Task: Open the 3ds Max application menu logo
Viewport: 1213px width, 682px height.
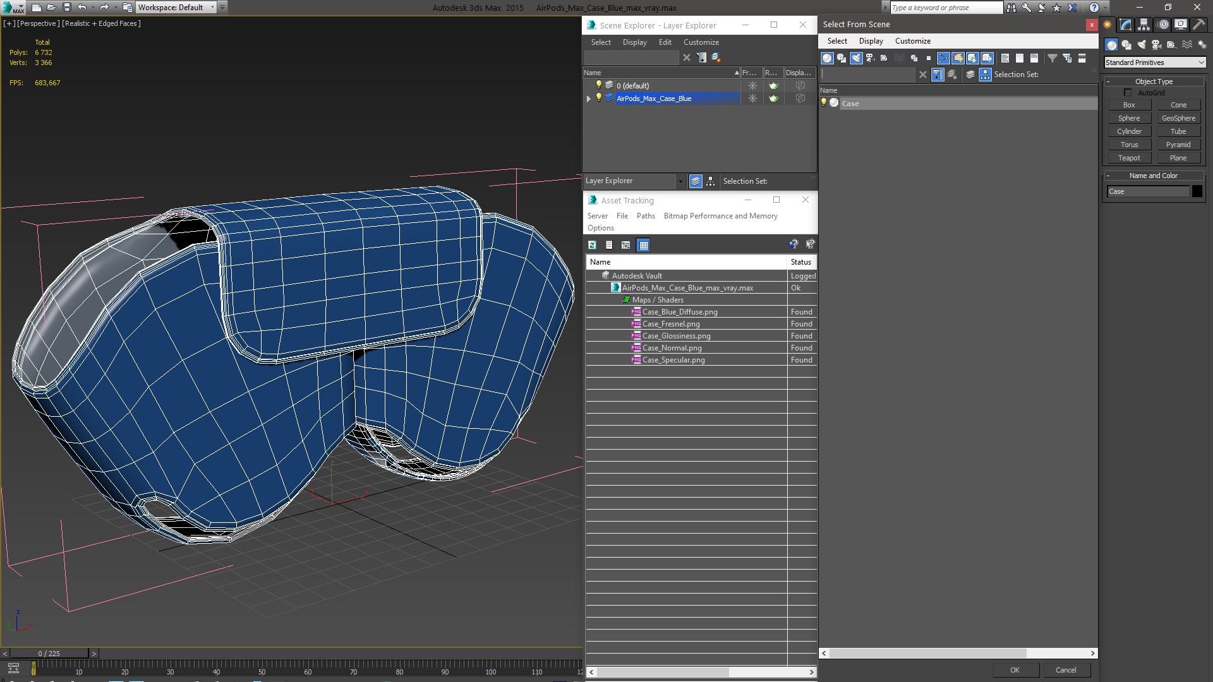Action: pos(13,8)
